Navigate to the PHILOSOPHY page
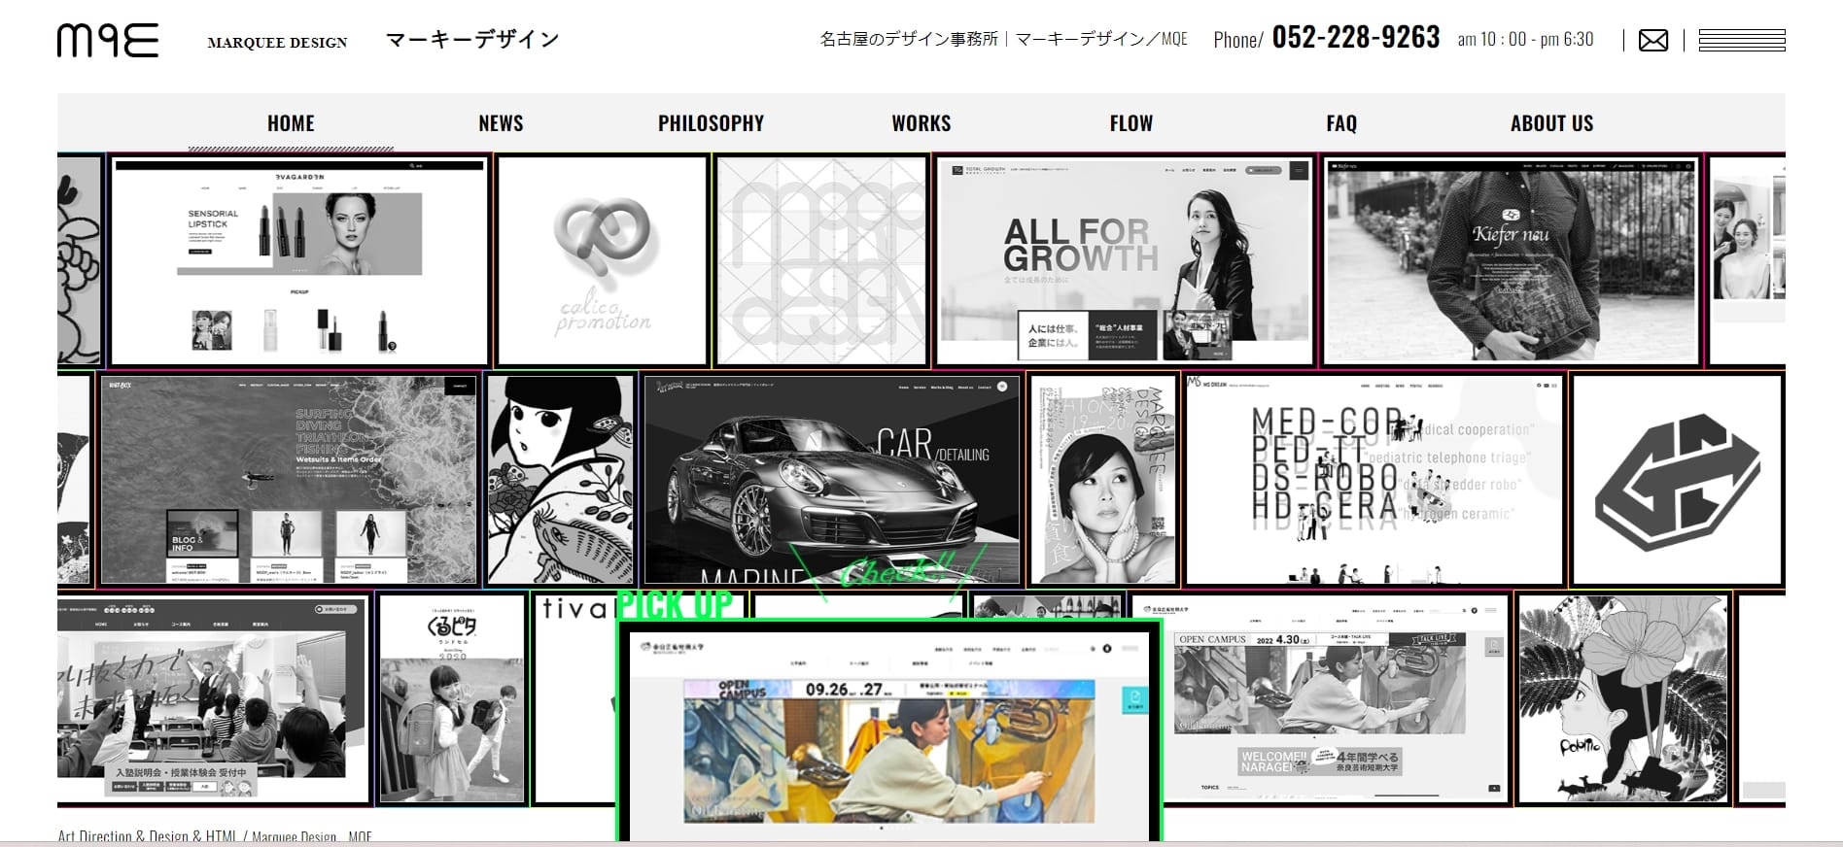This screenshot has height=847, width=1843. pos(711,123)
